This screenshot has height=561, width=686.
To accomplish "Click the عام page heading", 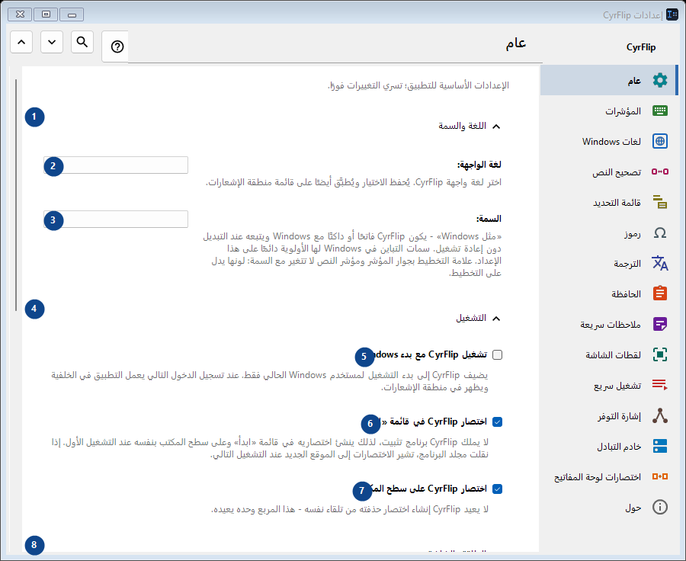I will 515,43.
